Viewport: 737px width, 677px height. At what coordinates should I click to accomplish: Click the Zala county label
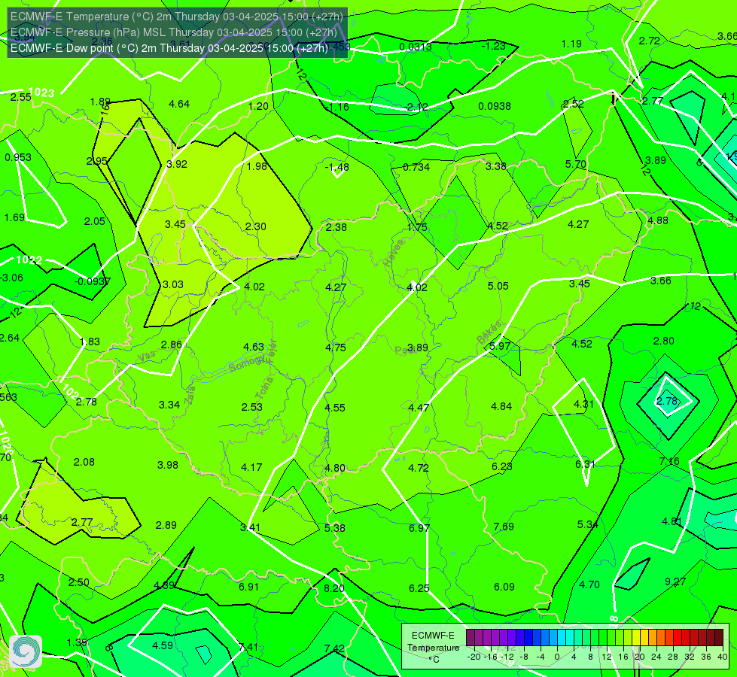pos(190,395)
